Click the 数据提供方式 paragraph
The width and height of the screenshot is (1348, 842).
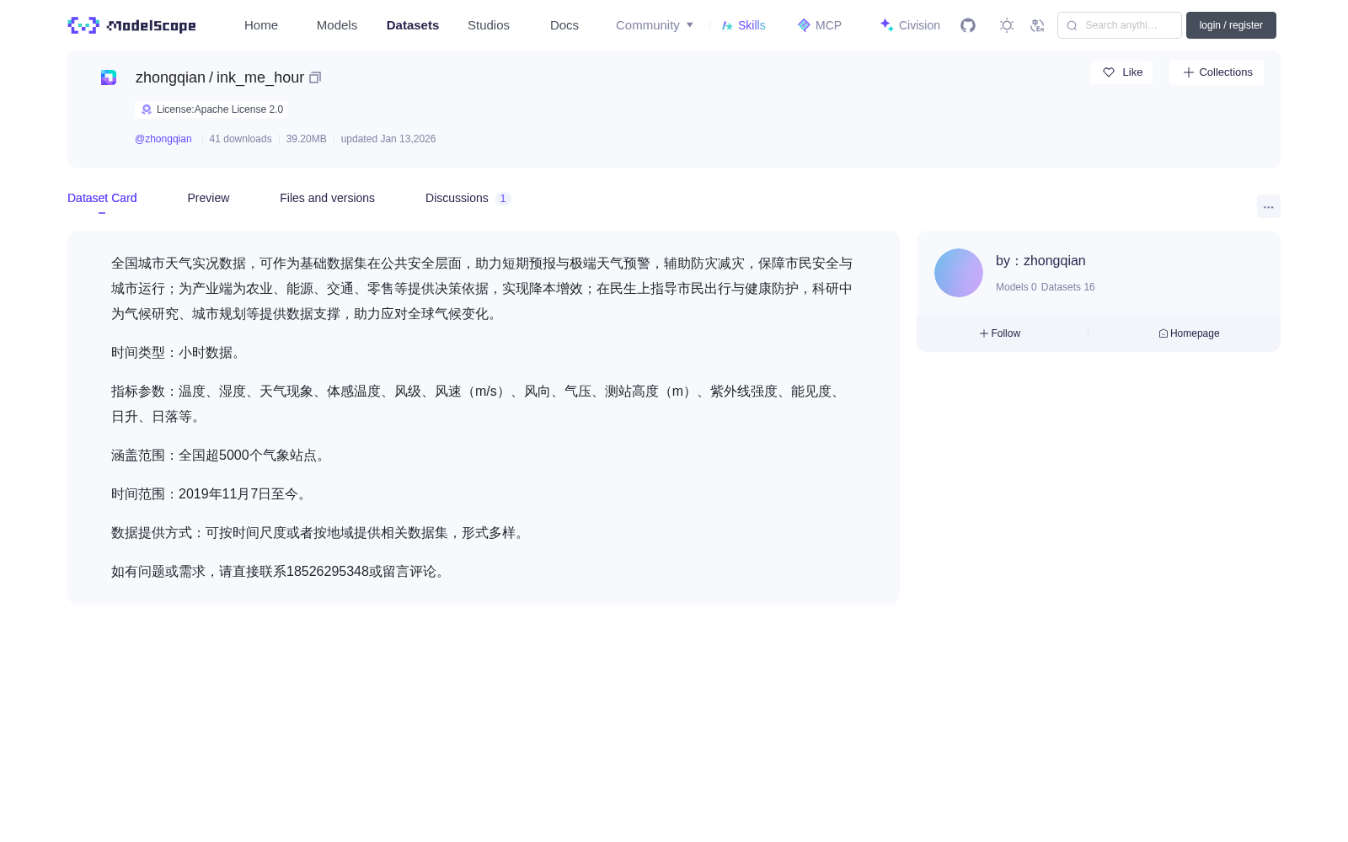point(320,533)
